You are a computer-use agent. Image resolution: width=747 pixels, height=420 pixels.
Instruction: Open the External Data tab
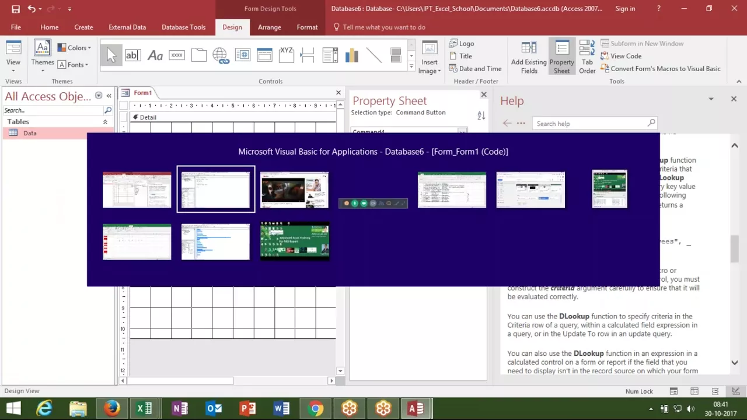(127, 27)
